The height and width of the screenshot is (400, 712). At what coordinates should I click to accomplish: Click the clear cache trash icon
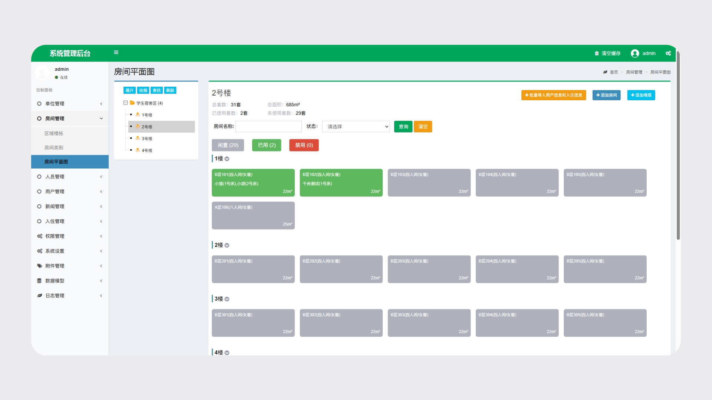point(597,53)
